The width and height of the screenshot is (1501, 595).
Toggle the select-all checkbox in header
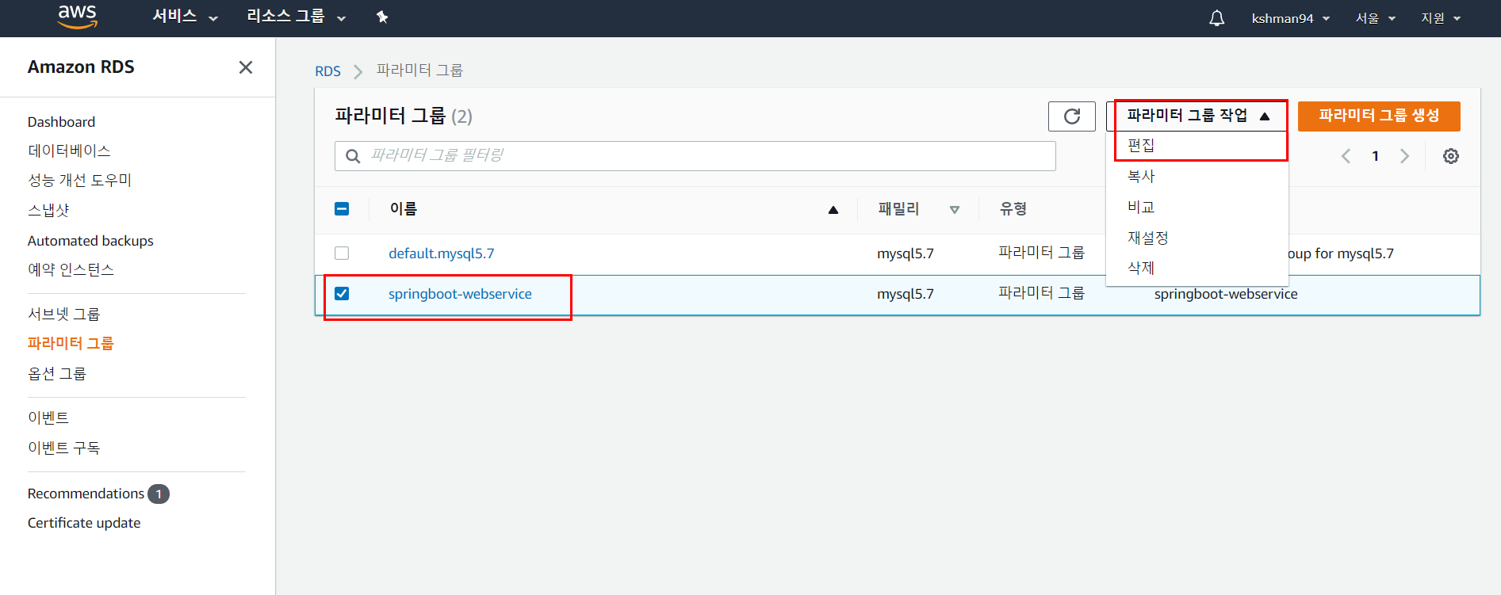click(342, 209)
